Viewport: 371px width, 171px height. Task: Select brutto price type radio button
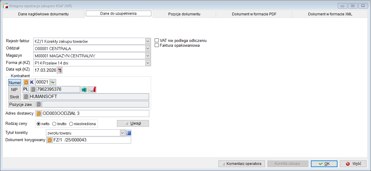pyautogui.click(x=54, y=124)
